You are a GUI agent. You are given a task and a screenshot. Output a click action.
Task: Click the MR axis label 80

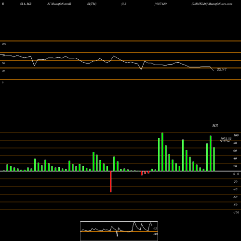235,143
